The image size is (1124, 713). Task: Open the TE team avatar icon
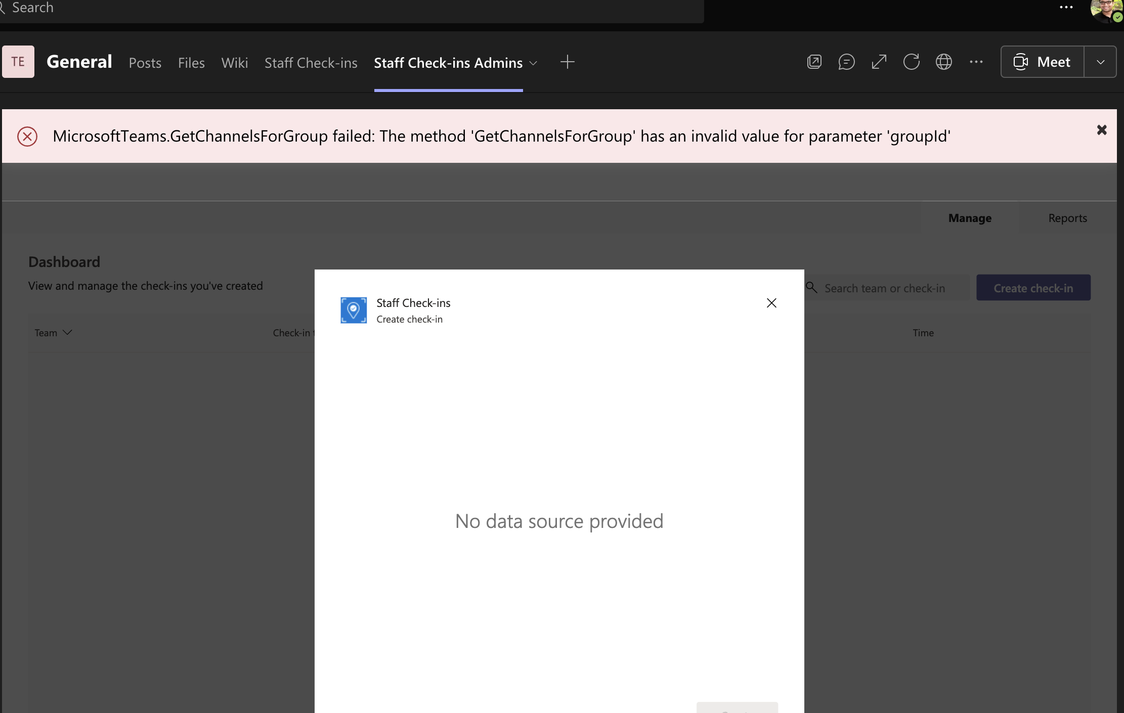click(x=18, y=61)
